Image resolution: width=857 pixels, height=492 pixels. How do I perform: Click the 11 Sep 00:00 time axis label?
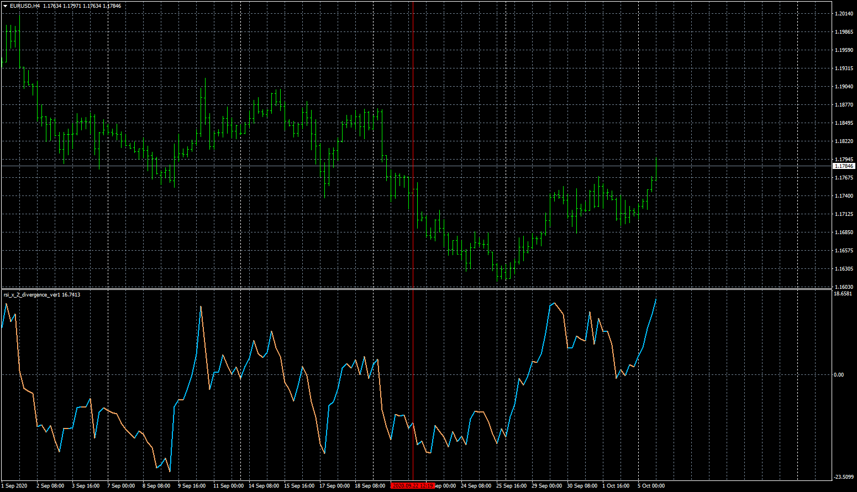(228, 486)
